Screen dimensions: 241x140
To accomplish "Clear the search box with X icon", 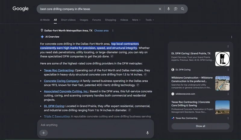I will (160, 9).
